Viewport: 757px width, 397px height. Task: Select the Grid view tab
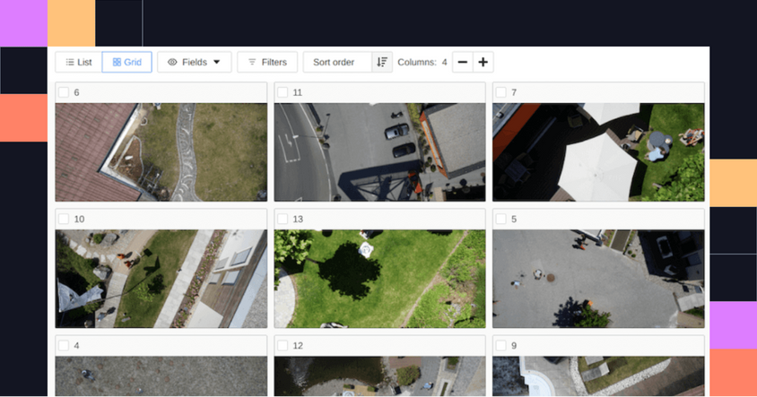(x=127, y=62)
